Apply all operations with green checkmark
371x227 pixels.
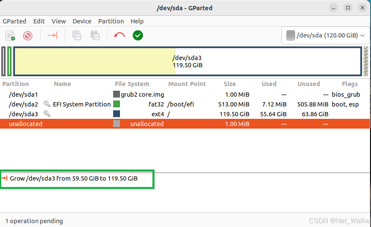point(138,35)
